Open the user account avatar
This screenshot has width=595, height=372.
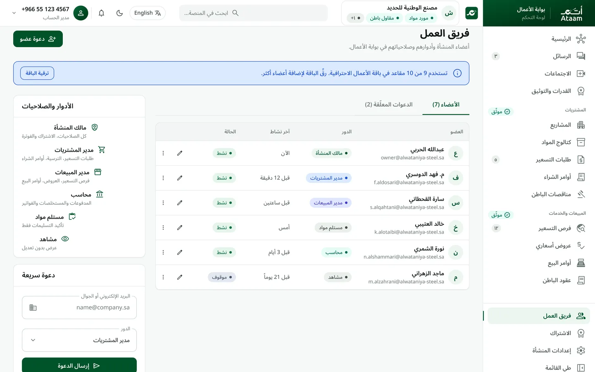point(81,13)
